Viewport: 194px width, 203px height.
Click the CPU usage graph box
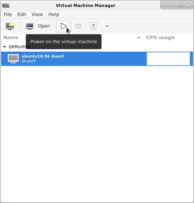(168, 59)
